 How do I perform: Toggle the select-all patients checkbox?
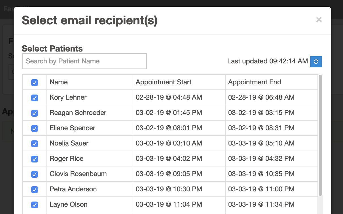[x=35, y=82]
